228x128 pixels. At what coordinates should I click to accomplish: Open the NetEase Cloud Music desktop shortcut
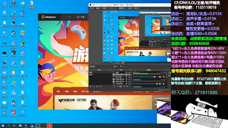point(13,113)
